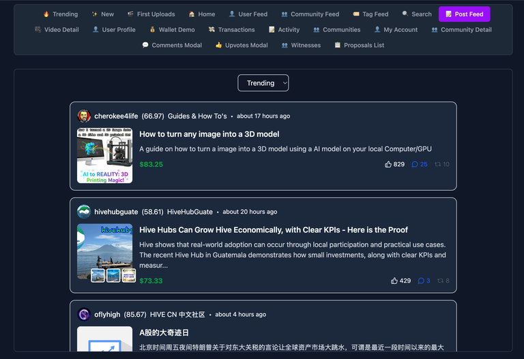Click hivehubguate's avatar image
Screen dimensions: 524x359
(84, 212)
